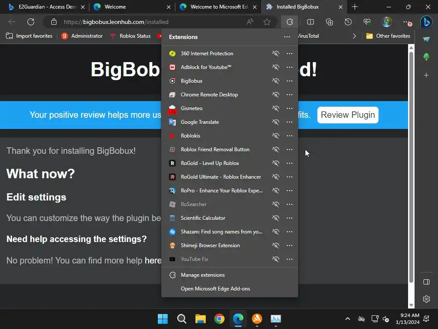Toggle toolbar visibility for Adblock for Youtube
Image resolution: width=438 pixels, height=329 pixels.
pos(276,67)
